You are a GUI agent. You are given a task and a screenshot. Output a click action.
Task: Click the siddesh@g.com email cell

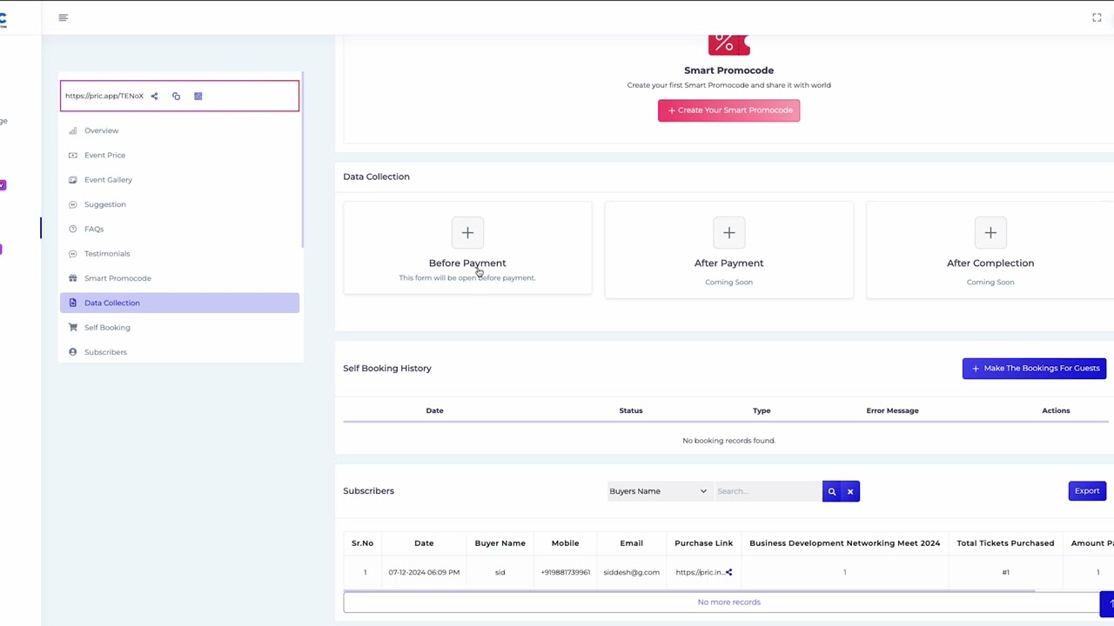pyautogui.click(x=631, y=572)
